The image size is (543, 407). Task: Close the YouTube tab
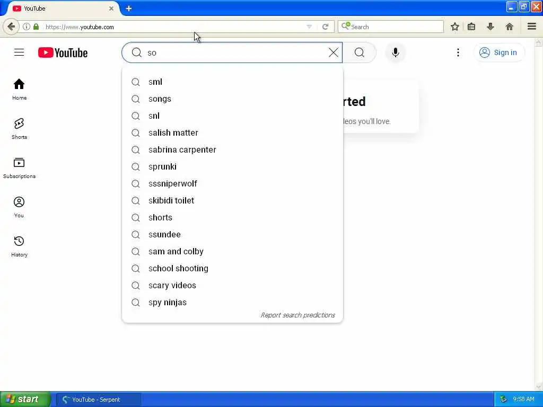tap(111, 8)
